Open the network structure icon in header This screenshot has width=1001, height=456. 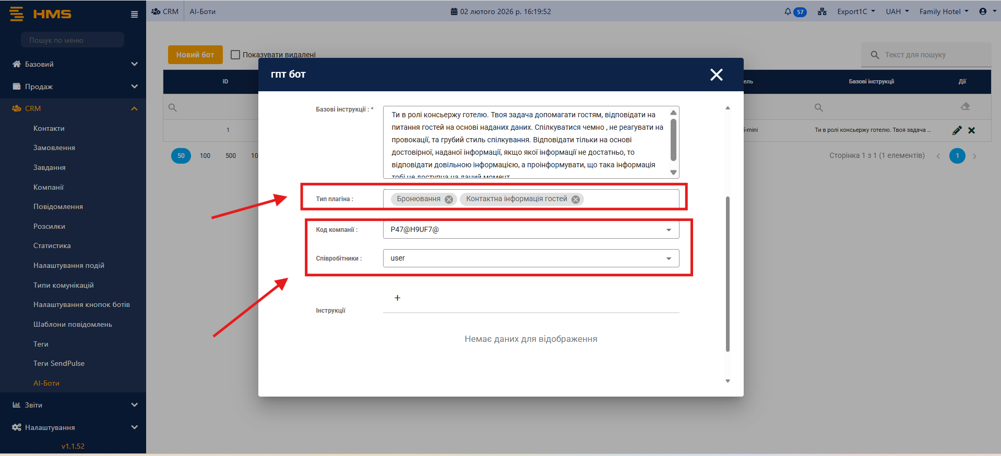point(822,11)
